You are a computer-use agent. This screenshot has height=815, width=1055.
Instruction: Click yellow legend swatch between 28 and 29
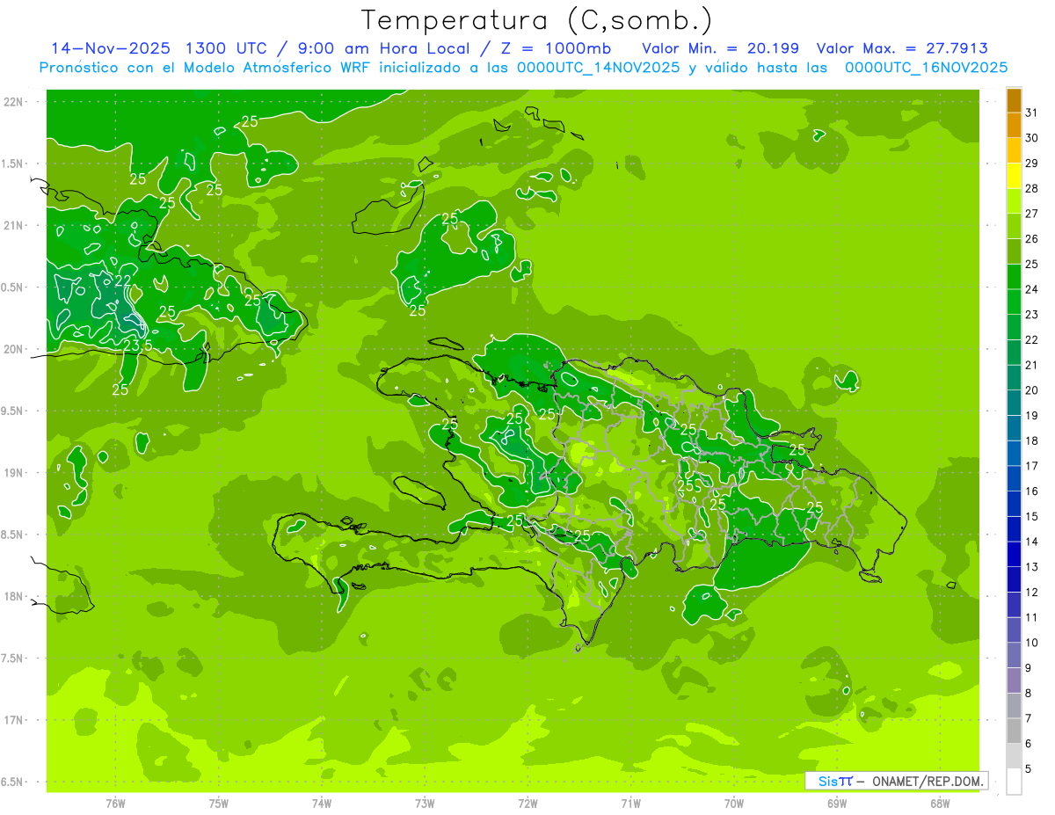pyautogui.click(x=1014, y=176)
